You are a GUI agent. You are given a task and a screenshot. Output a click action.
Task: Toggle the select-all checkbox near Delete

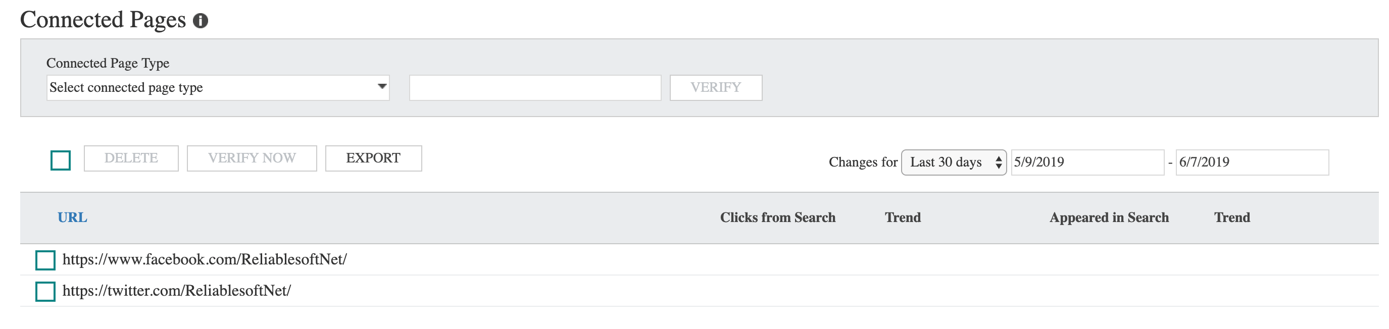pyautogui.click(x=61, y=160)
